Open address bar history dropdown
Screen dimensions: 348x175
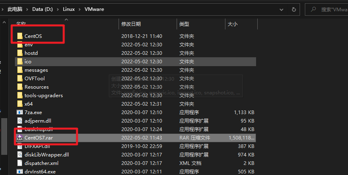coord(281,10)
